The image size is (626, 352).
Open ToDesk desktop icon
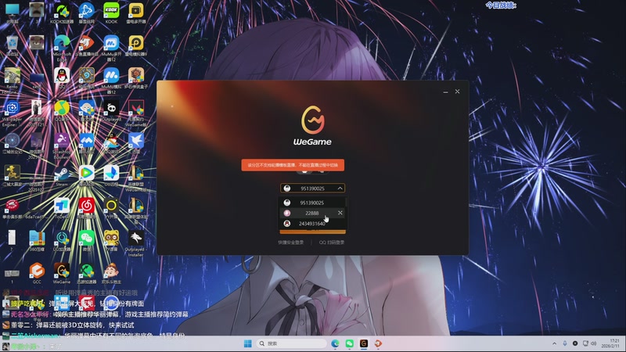click(x=62, y=209)
